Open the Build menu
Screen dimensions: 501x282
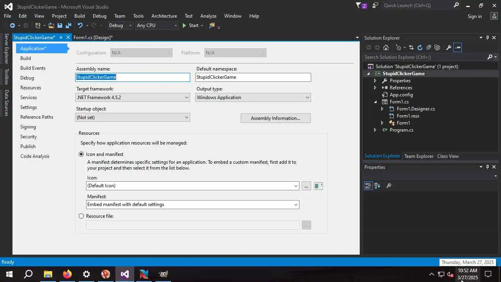tap(79, 16)
